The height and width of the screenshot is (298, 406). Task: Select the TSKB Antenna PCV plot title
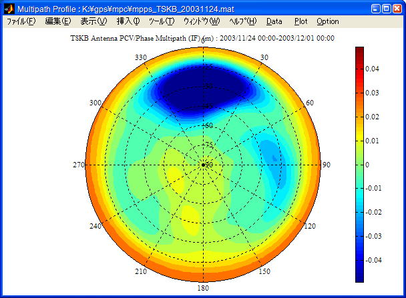point(202,38)
